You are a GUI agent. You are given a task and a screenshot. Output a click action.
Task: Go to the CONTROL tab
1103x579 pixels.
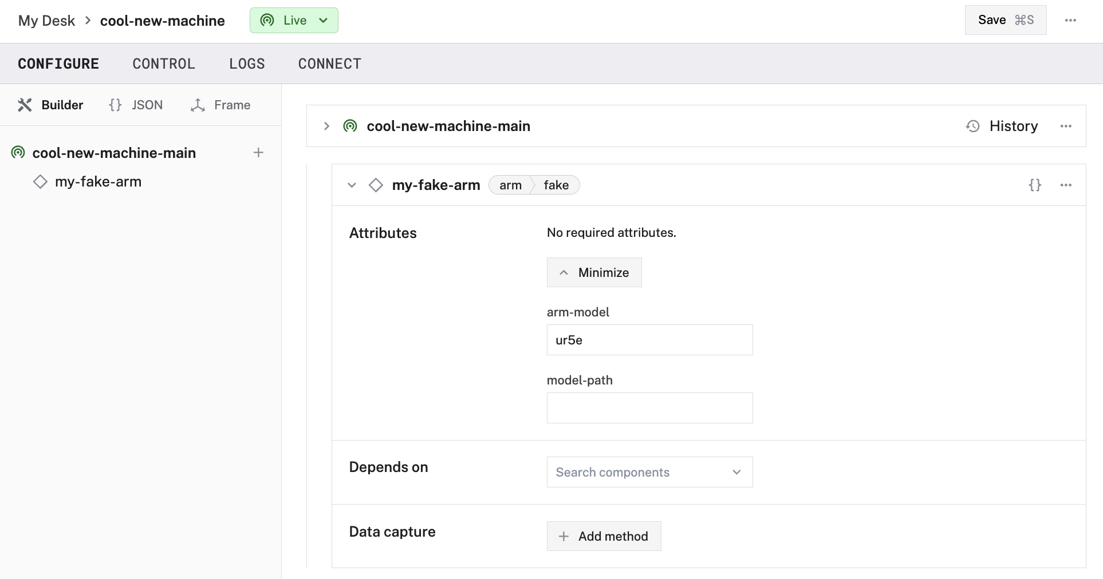(164, 64)
